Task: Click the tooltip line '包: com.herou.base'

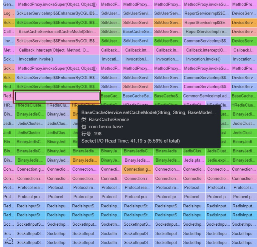Action: (x=102, y=127)
